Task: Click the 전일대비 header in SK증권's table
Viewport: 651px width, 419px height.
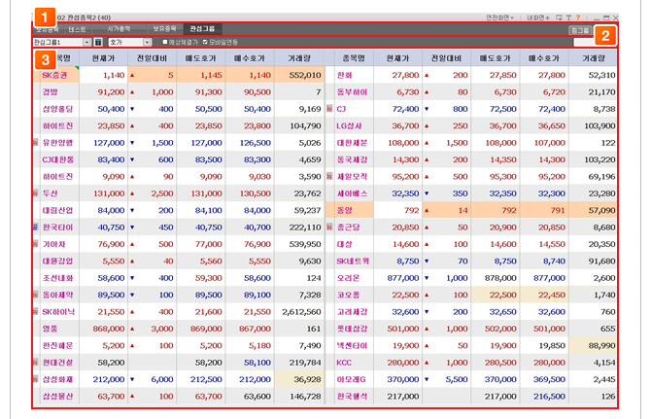Action: tap(152, 58)
